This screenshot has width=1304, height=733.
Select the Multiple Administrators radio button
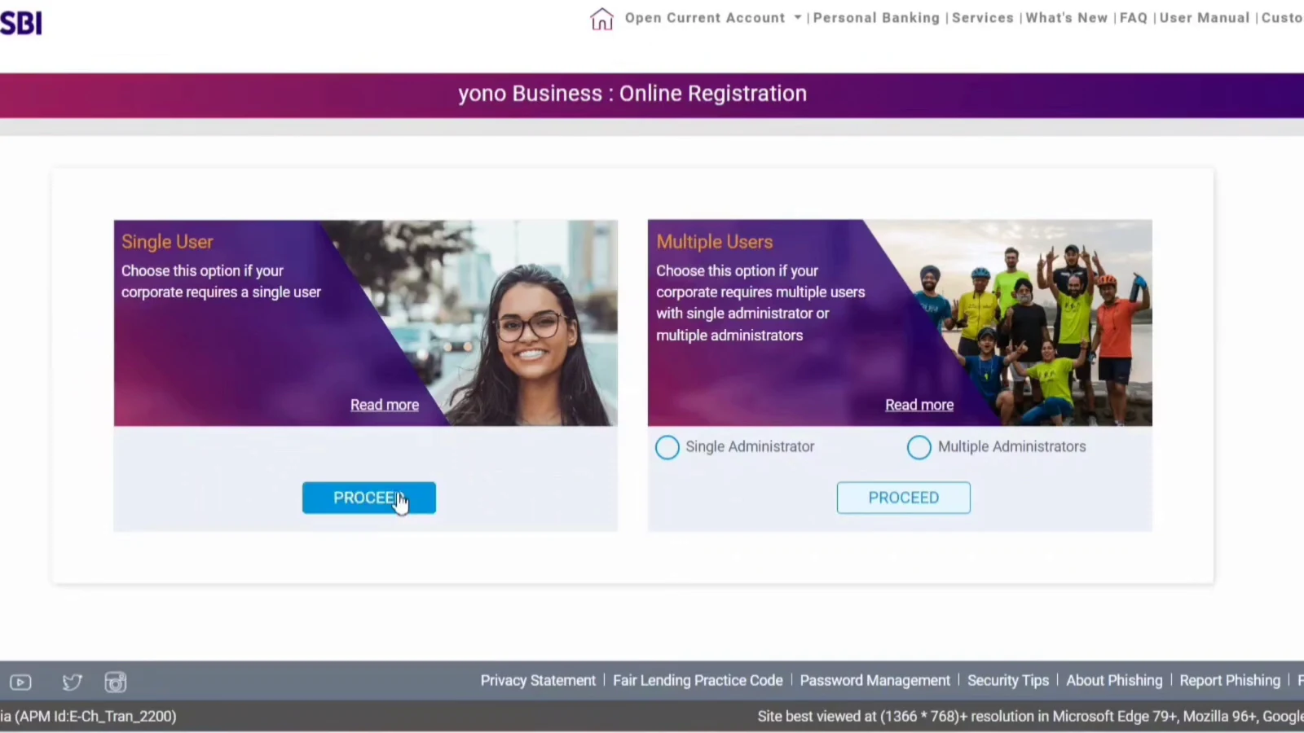pos(919,447)
